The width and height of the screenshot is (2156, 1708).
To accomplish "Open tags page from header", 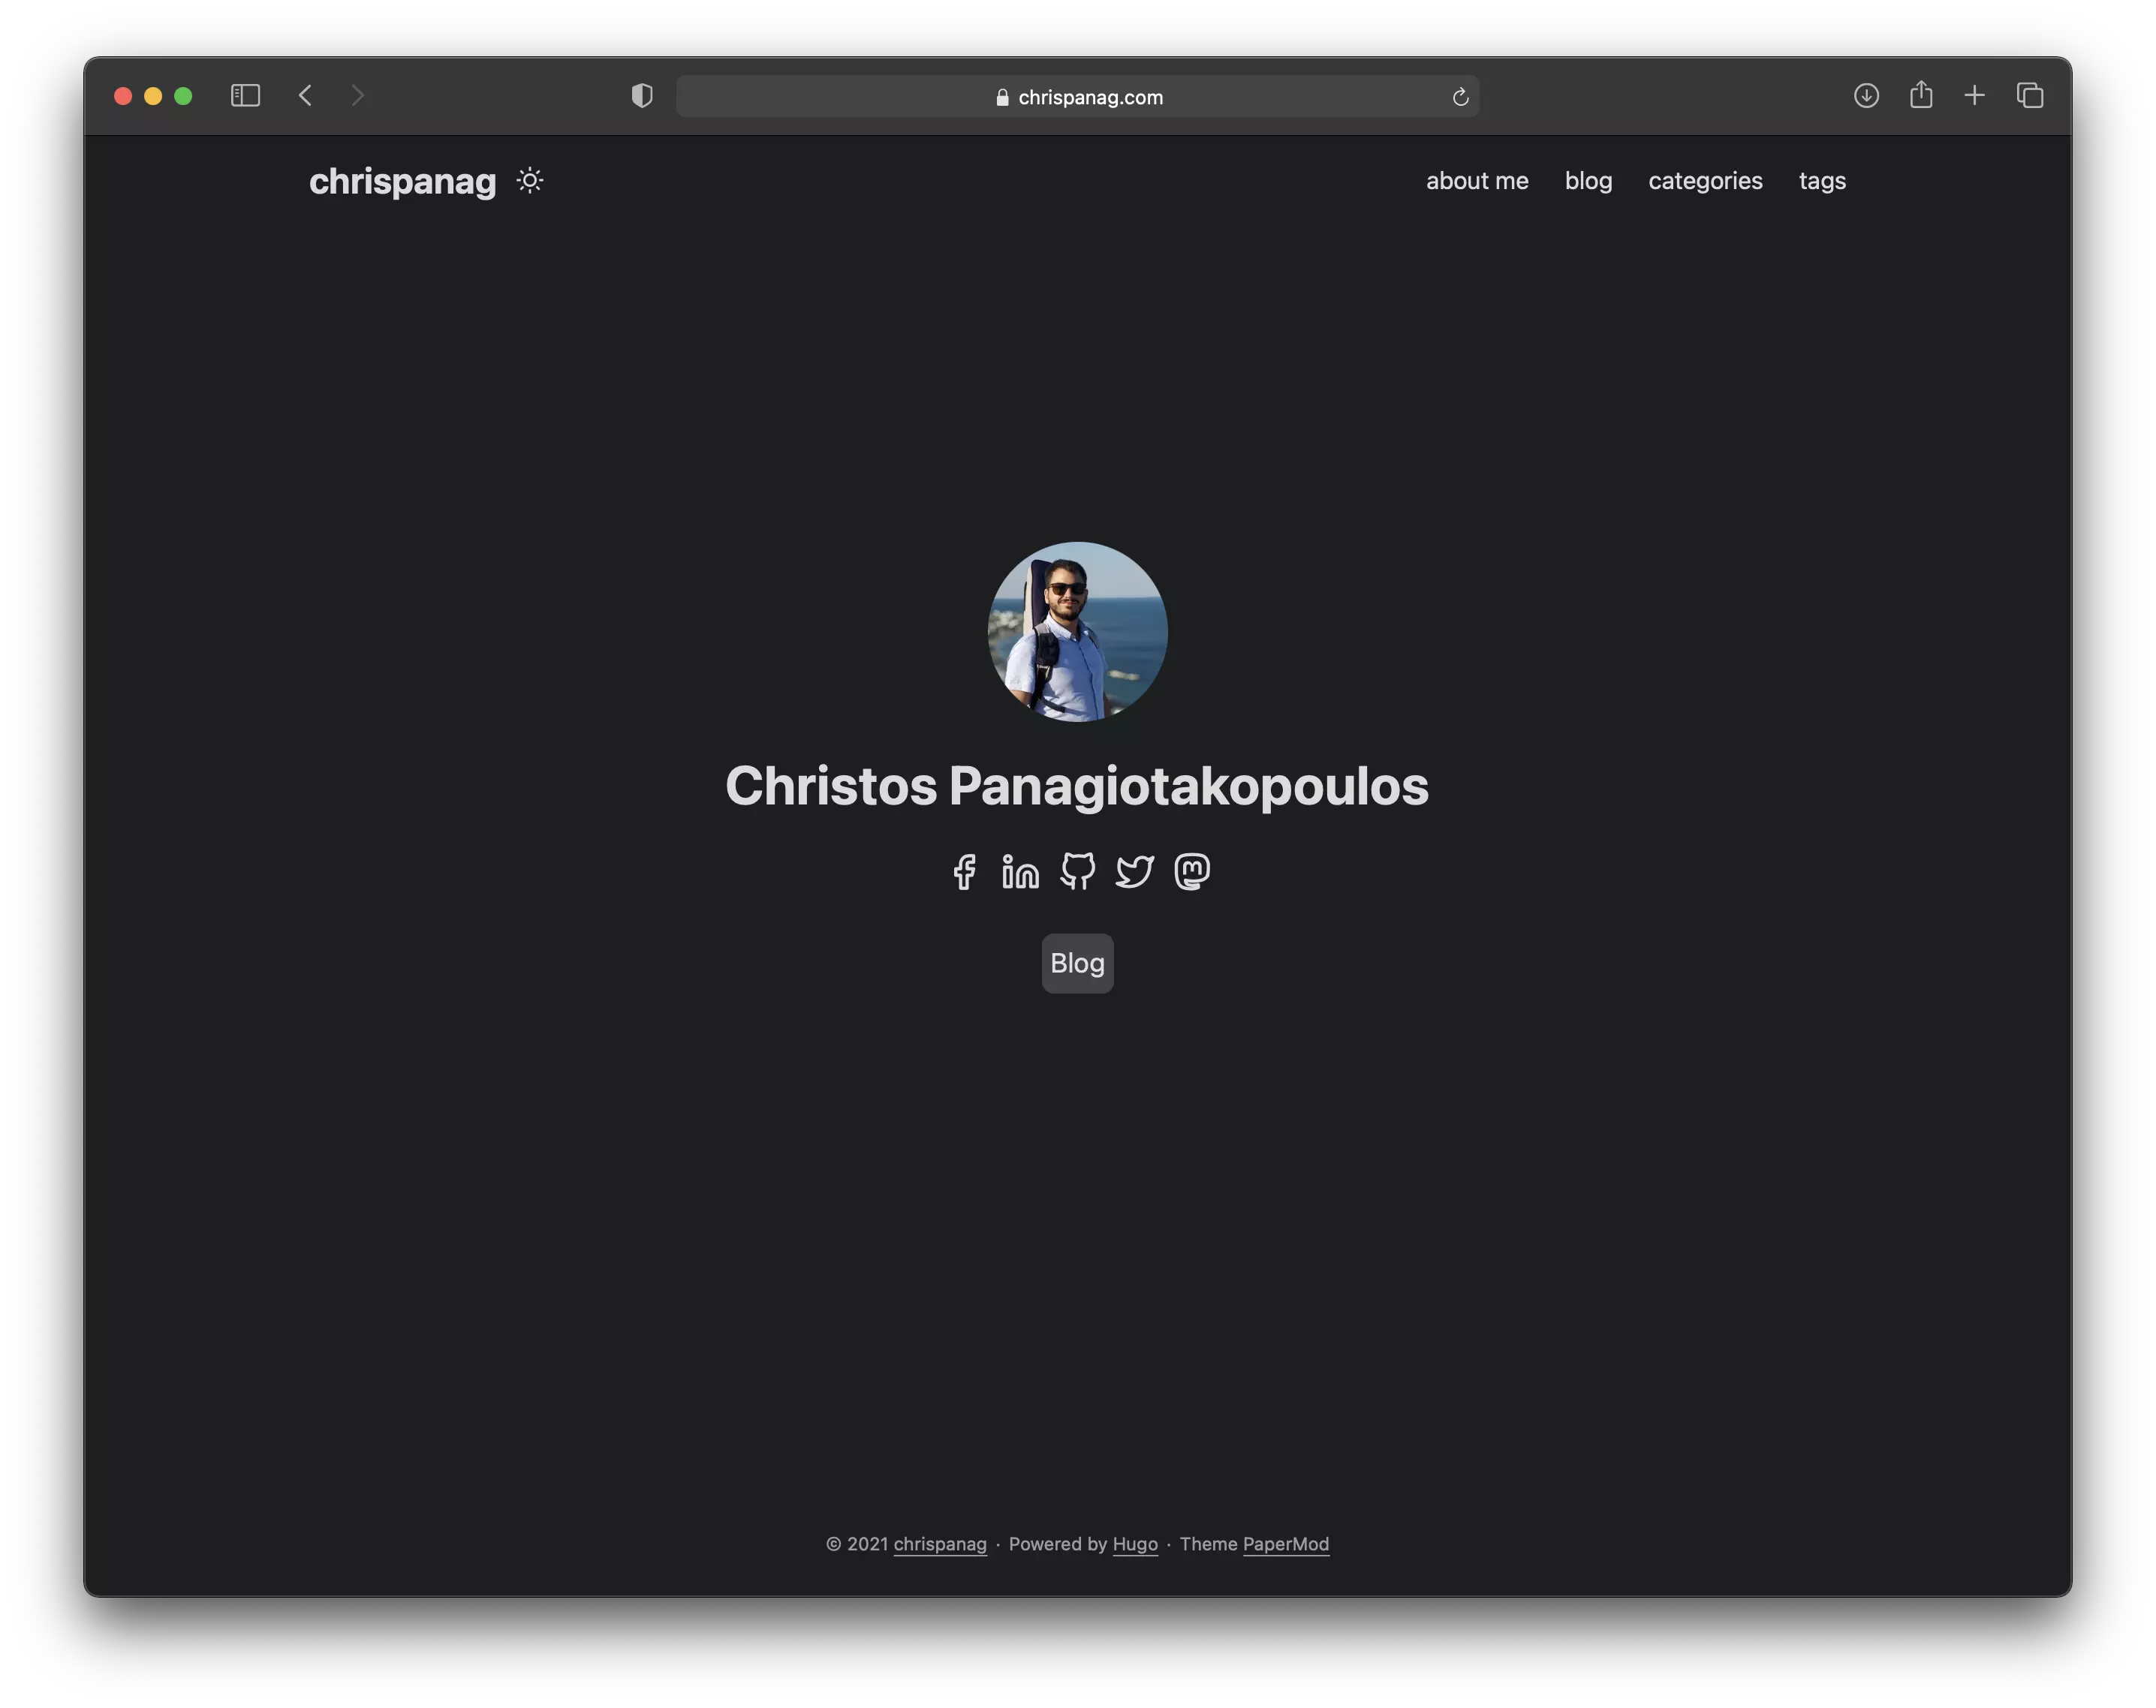I will [1821, 181].
